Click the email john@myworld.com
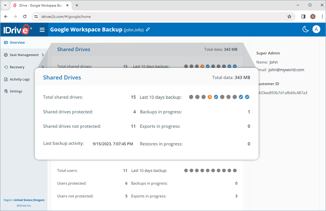Screen dimensions: 326x211 click(x=286, y=70)
